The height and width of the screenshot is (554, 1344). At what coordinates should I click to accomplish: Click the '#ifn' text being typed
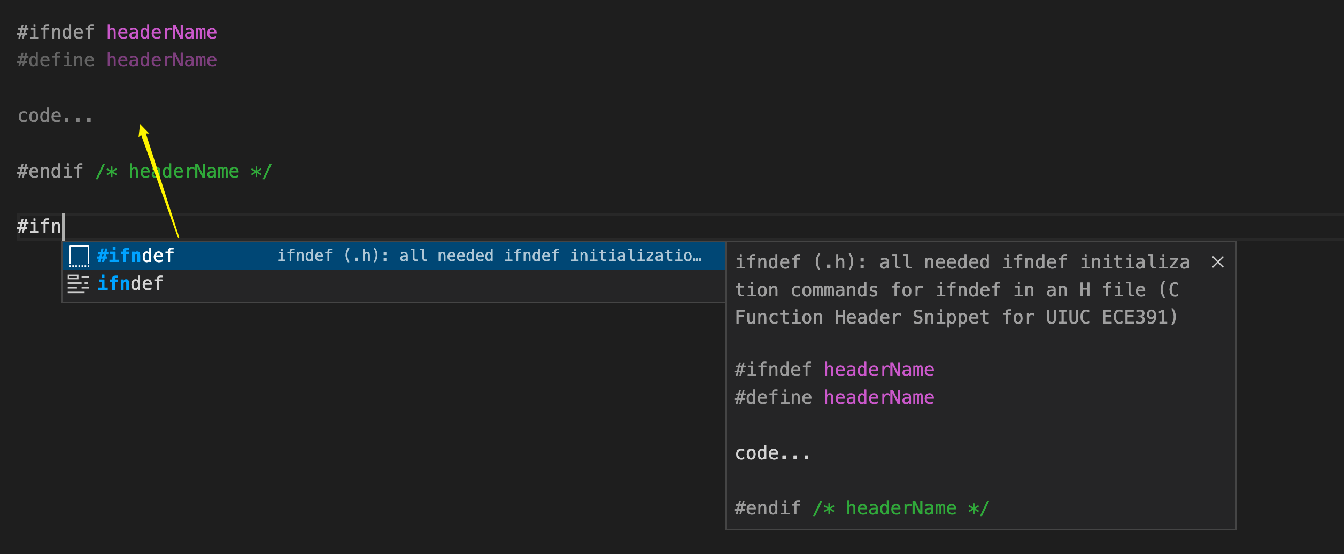pyautogui.click(x=39, y=226)
